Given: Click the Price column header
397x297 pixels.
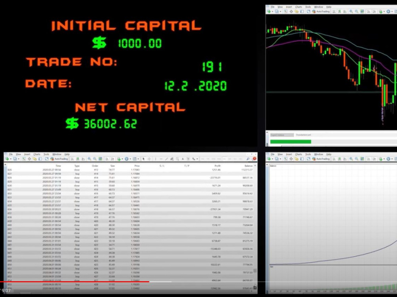Looking at the screenshot, I should (x=137, y=166).
